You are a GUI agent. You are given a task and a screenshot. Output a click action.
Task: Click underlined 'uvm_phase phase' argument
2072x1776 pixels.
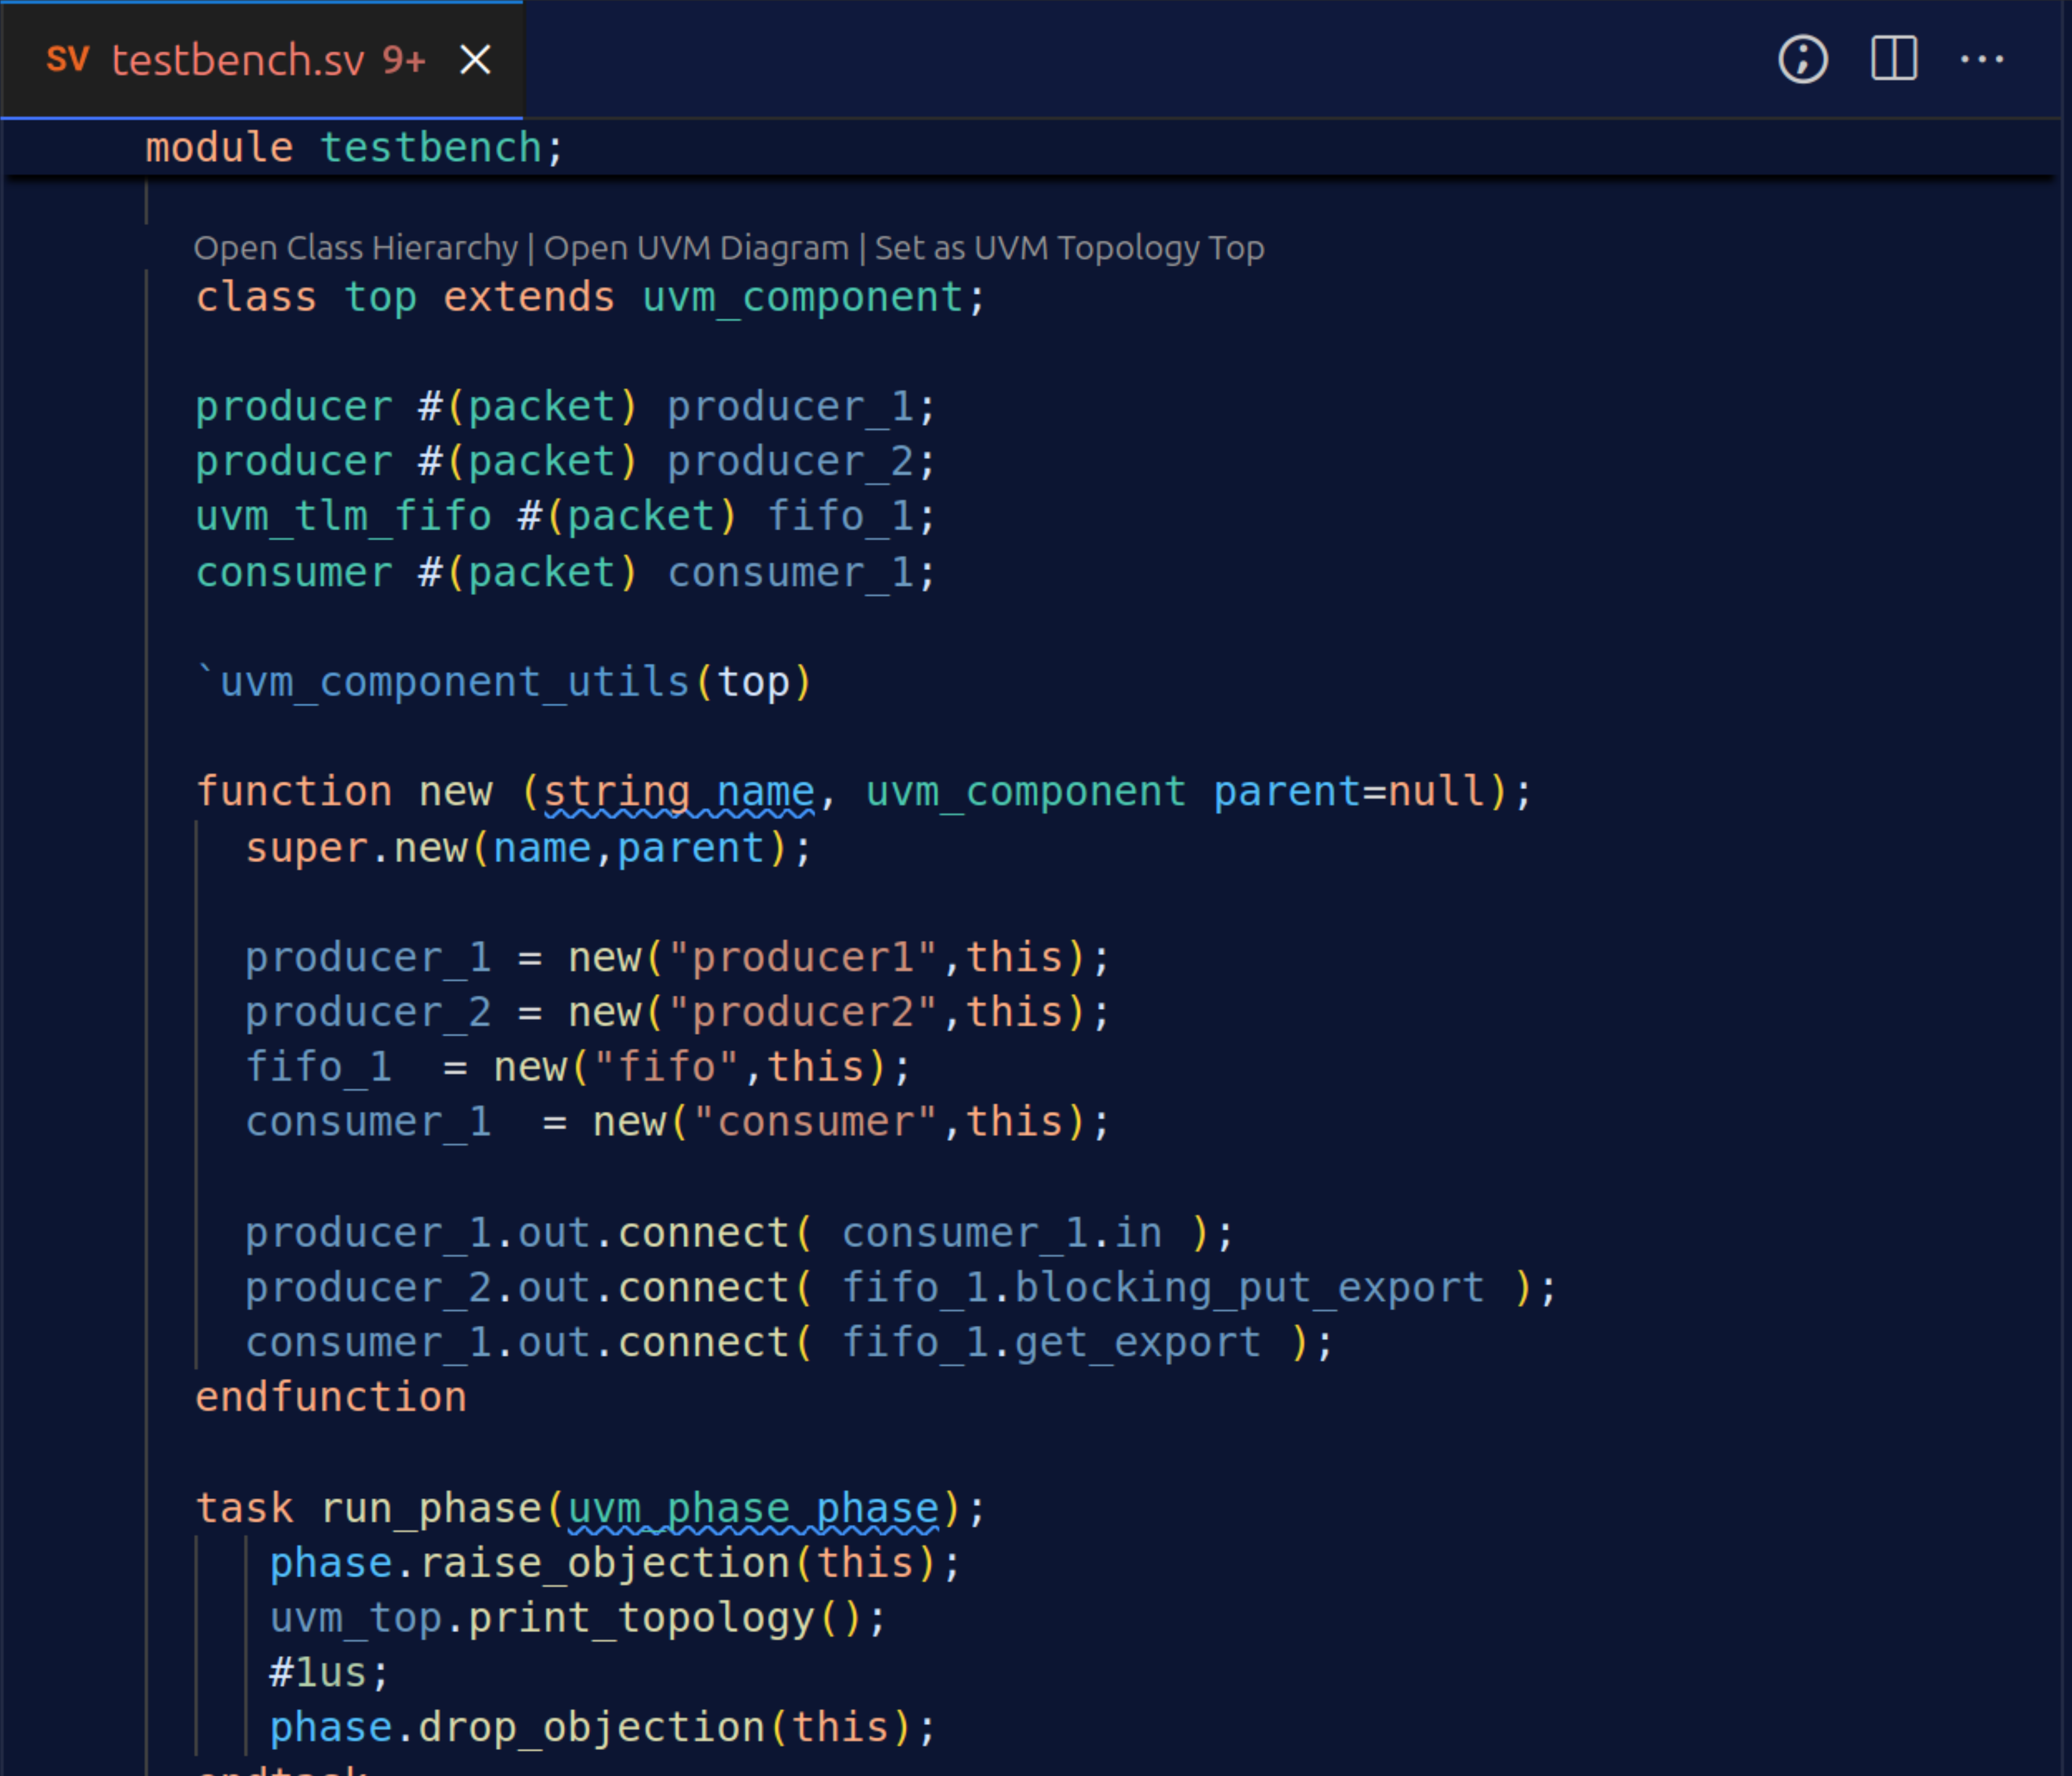coord(753,1509)
